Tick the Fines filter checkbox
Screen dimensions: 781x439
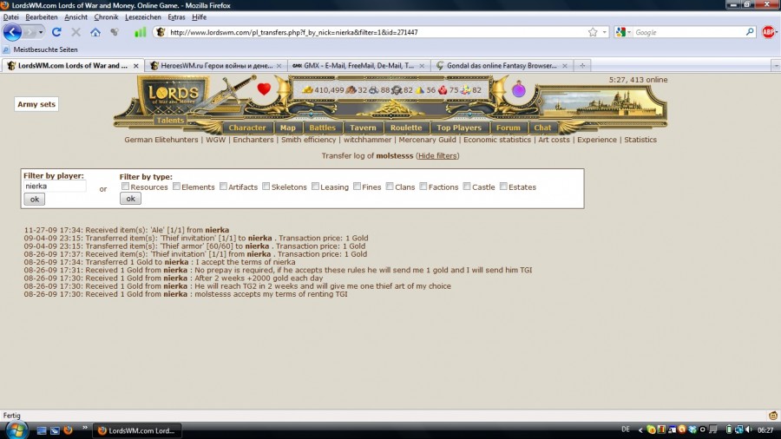tap(358, 187)
